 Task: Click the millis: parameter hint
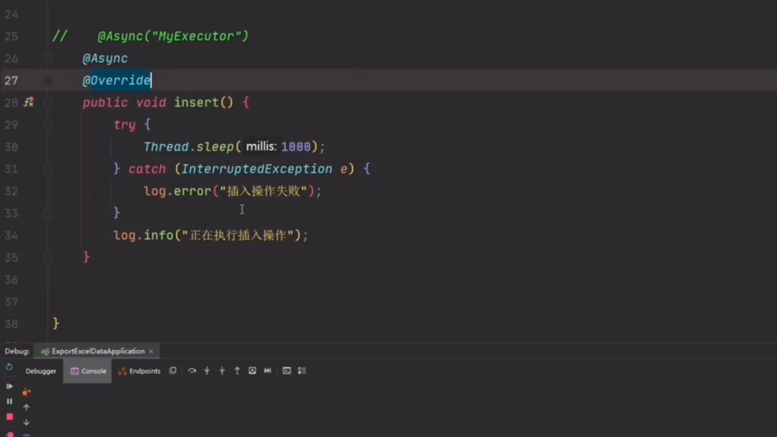[x=261, y=146]
